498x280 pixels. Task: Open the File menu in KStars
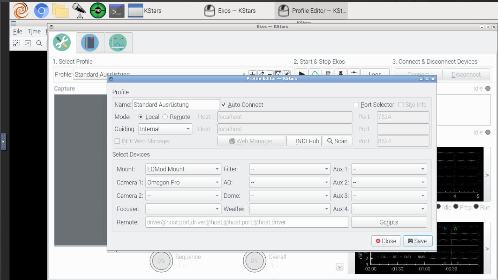(18, 31)
